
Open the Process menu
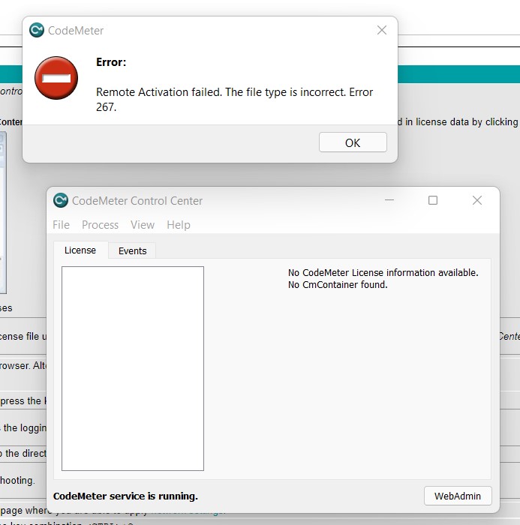pos(101,225)
